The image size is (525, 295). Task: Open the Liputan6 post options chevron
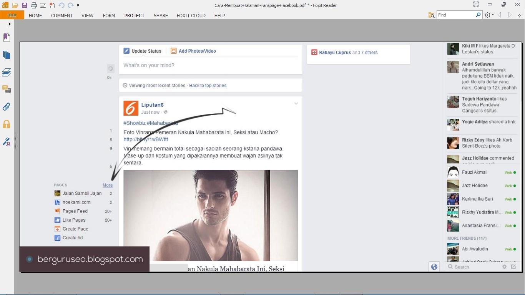pyautogui.click(x=296, y=104)
